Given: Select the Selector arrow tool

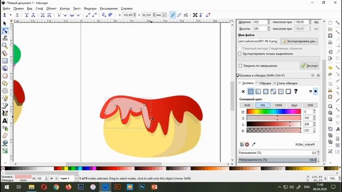Looking at the screenshot, I should [x=5, y=23].
